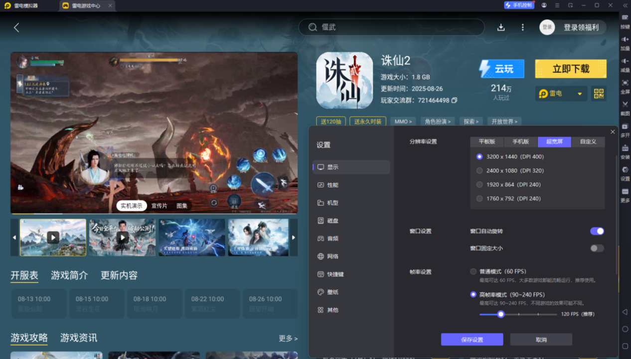Expand the 探索 > tag
This screenshot has width=631, height=359.
click(471, 121)
